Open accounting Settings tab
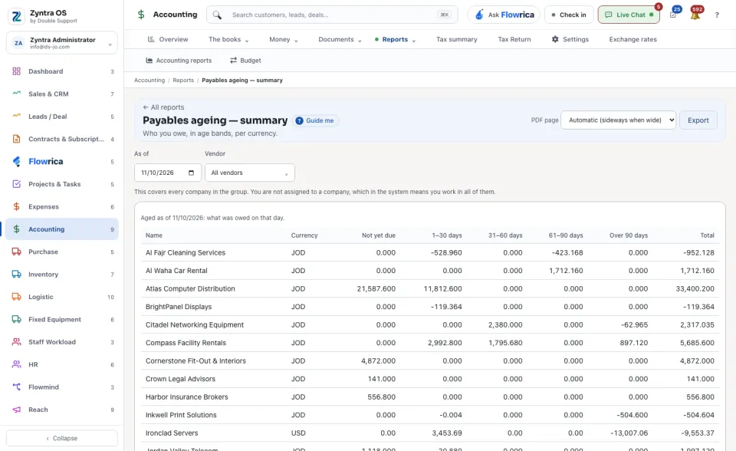The height and width of the screenshot is (451, 736). (570, 39)
